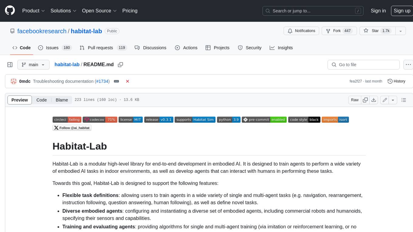
Task: Open the code style black badge
Action: tap(304, 120)
